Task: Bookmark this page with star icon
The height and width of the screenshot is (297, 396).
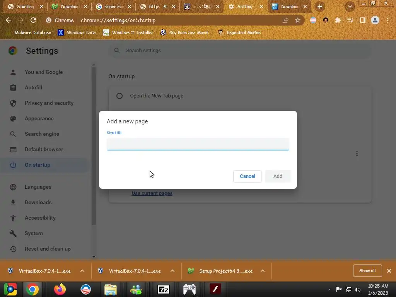Action: [x=298, y=20]
